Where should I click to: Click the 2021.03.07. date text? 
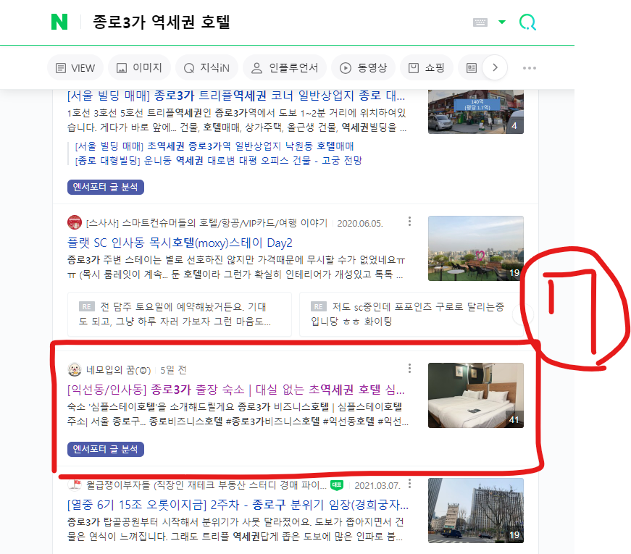point(377,486)
